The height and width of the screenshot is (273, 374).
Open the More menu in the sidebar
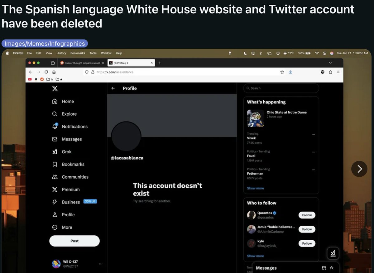(x=62, y=227)
